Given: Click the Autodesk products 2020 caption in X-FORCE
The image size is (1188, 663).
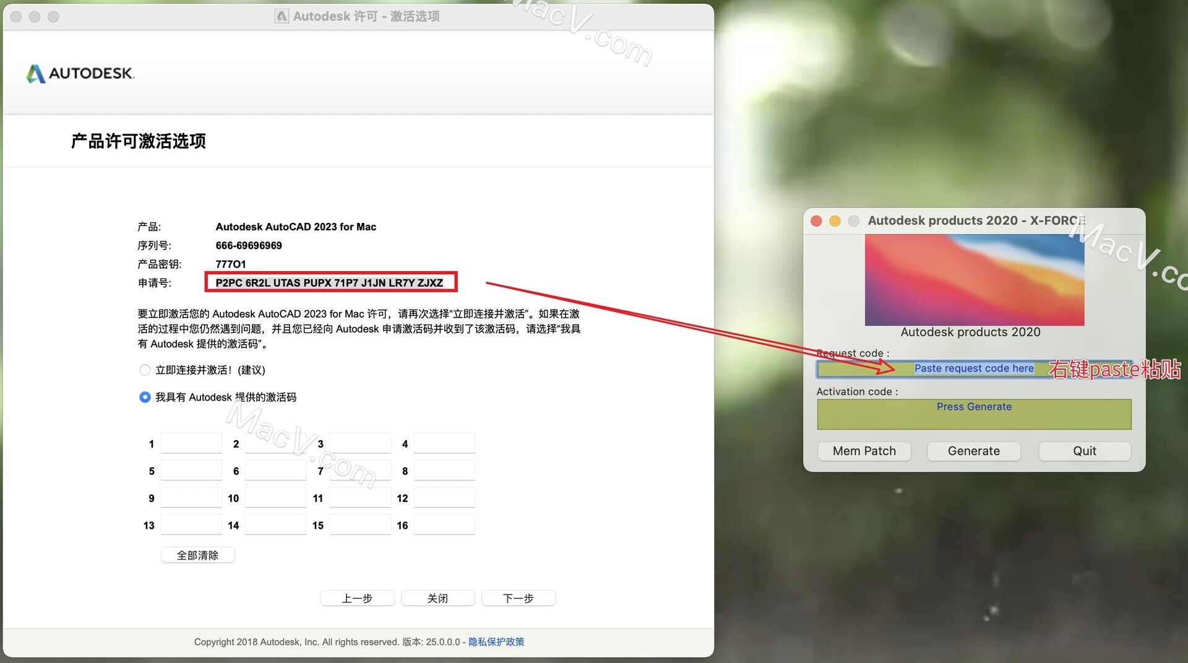Looking at the screenshot, I should point(970,332).
